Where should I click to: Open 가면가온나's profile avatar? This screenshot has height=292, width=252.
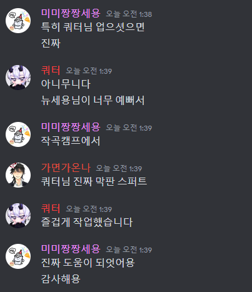(x=18, y=175)
